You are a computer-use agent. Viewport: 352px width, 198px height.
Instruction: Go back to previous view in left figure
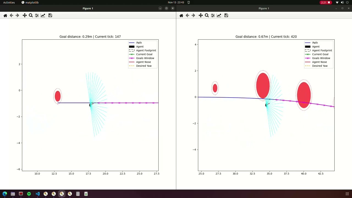11,15
